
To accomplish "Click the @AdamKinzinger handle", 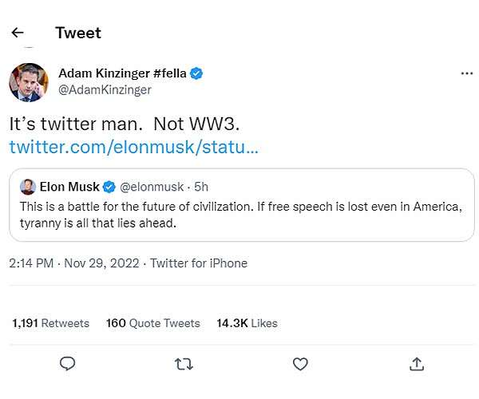I will (105, 90).
